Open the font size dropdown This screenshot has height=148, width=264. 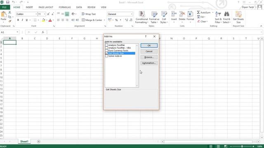[x=45, y=14]
